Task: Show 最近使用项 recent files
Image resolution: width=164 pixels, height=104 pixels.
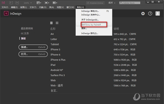Action: point(27,28)
